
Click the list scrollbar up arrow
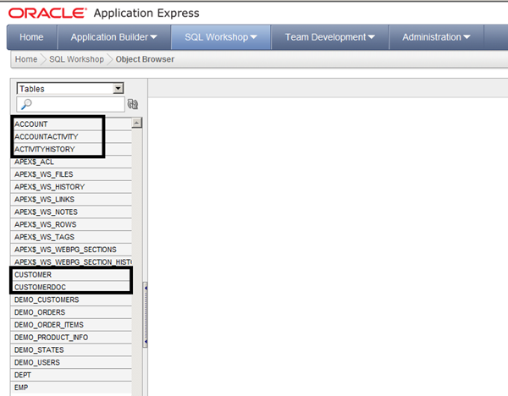pyautogui.click(x=136, y=123)
